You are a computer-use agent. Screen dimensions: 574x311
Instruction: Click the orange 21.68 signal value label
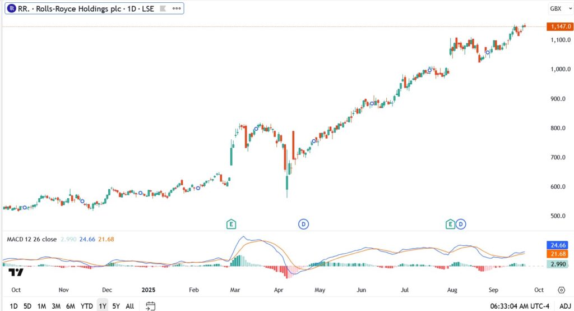point(558,254)
